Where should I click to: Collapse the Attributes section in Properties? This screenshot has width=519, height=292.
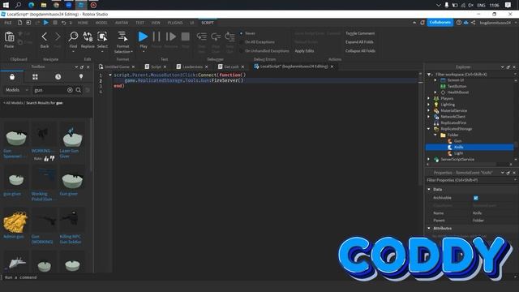(429, 228)
